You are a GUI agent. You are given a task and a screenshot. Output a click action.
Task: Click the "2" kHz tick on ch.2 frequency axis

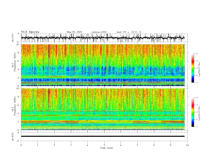[19, 122]
